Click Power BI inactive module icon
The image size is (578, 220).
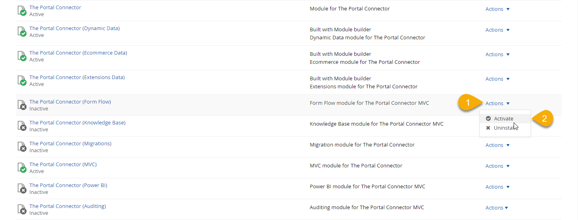[x=22, y=189]
